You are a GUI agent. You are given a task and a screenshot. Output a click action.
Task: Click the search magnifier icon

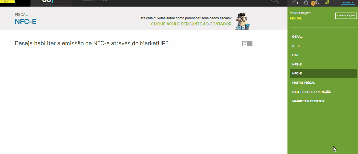275,1
